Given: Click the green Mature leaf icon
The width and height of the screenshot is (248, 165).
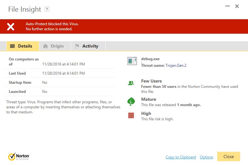Looking at the screenshot, I should click(x=131, y=101).
